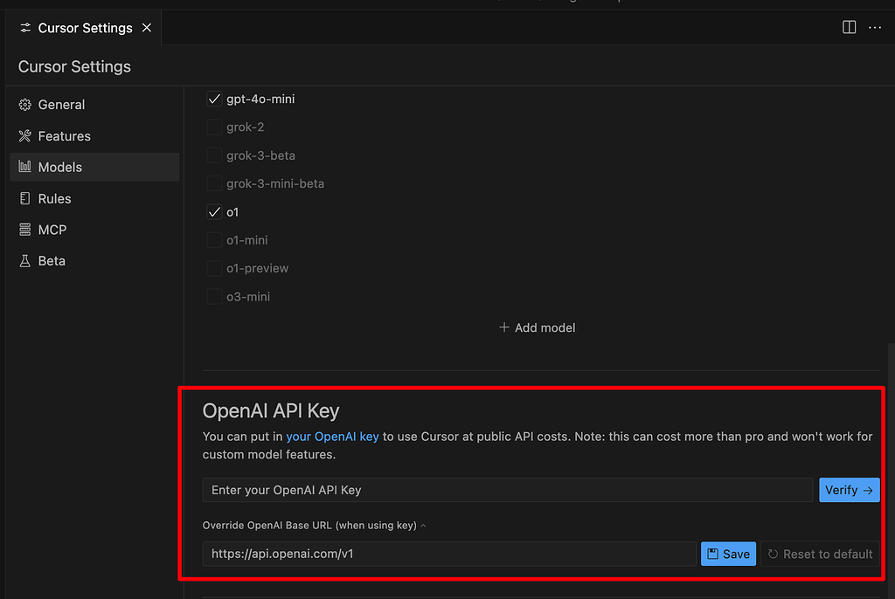Open the more actions ellipsis menu

(x=874, y=27)
